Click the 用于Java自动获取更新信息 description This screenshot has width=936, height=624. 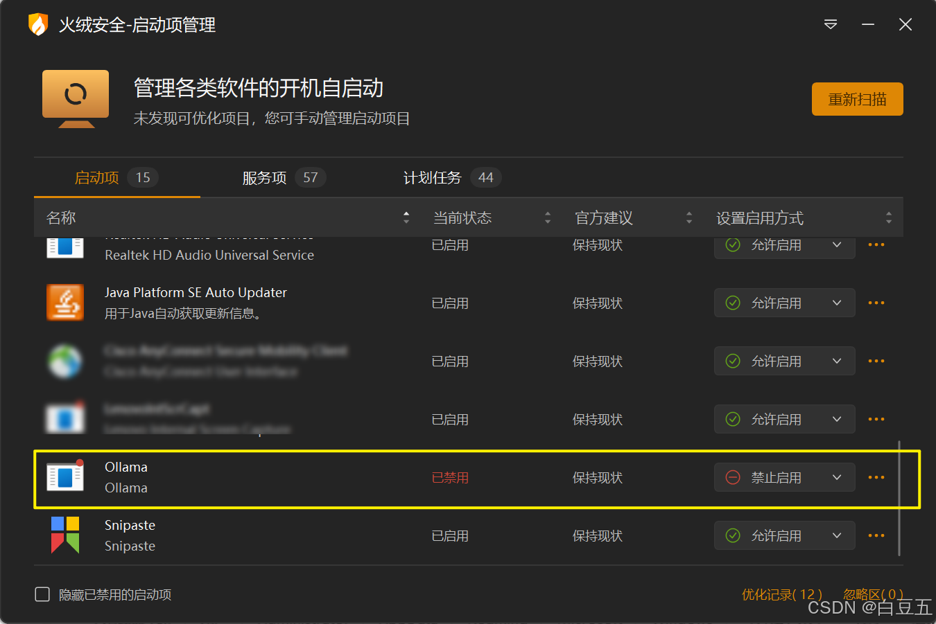[x=183, y=314]
